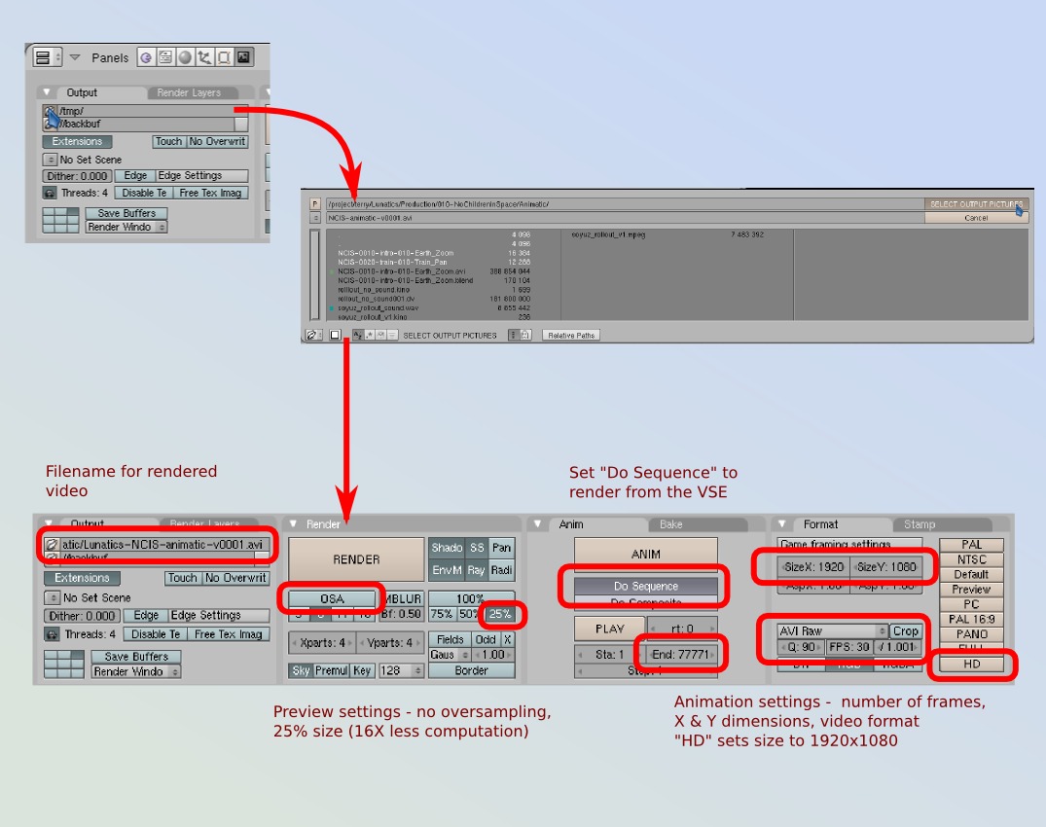This screenshot has width=1046, height=827.
Task: Click the P parent directory button in file browser
Action: coord(315,204)
